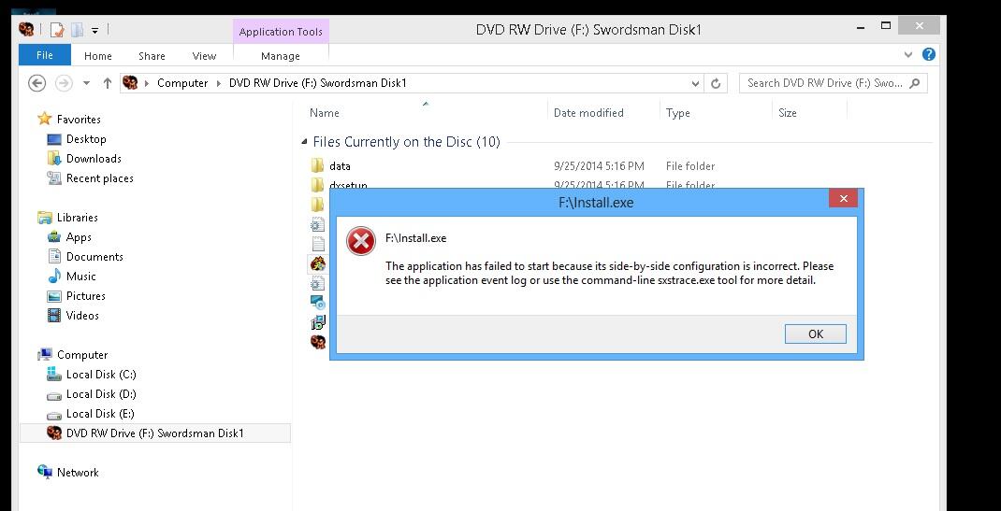Click the New folder quick access icon
Screen dimensions: 1001x511
tap(78, 29)
